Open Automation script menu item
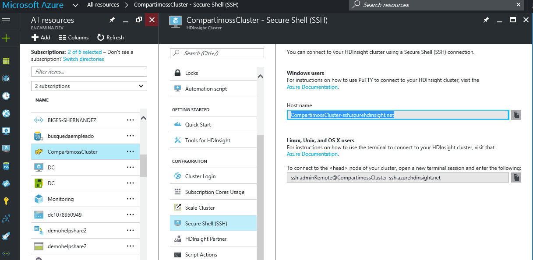 tap(213, 88)
